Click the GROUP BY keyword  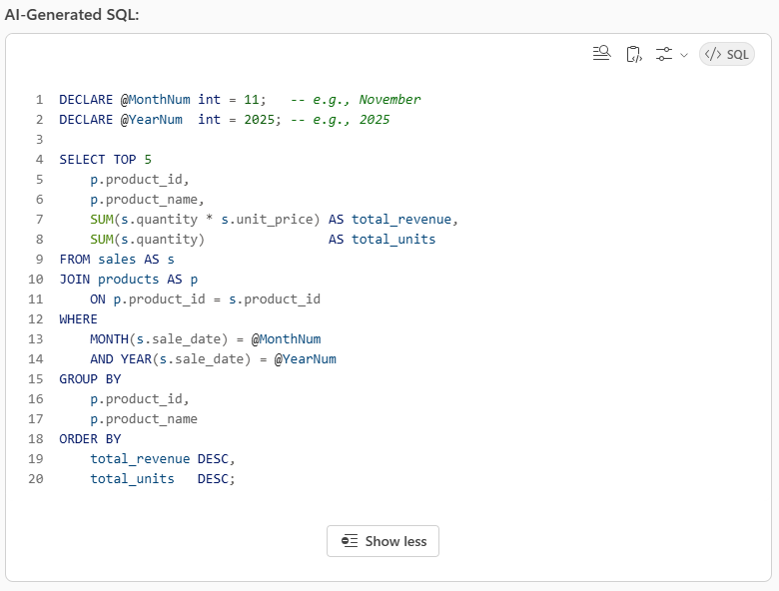(x=90, y=379)
